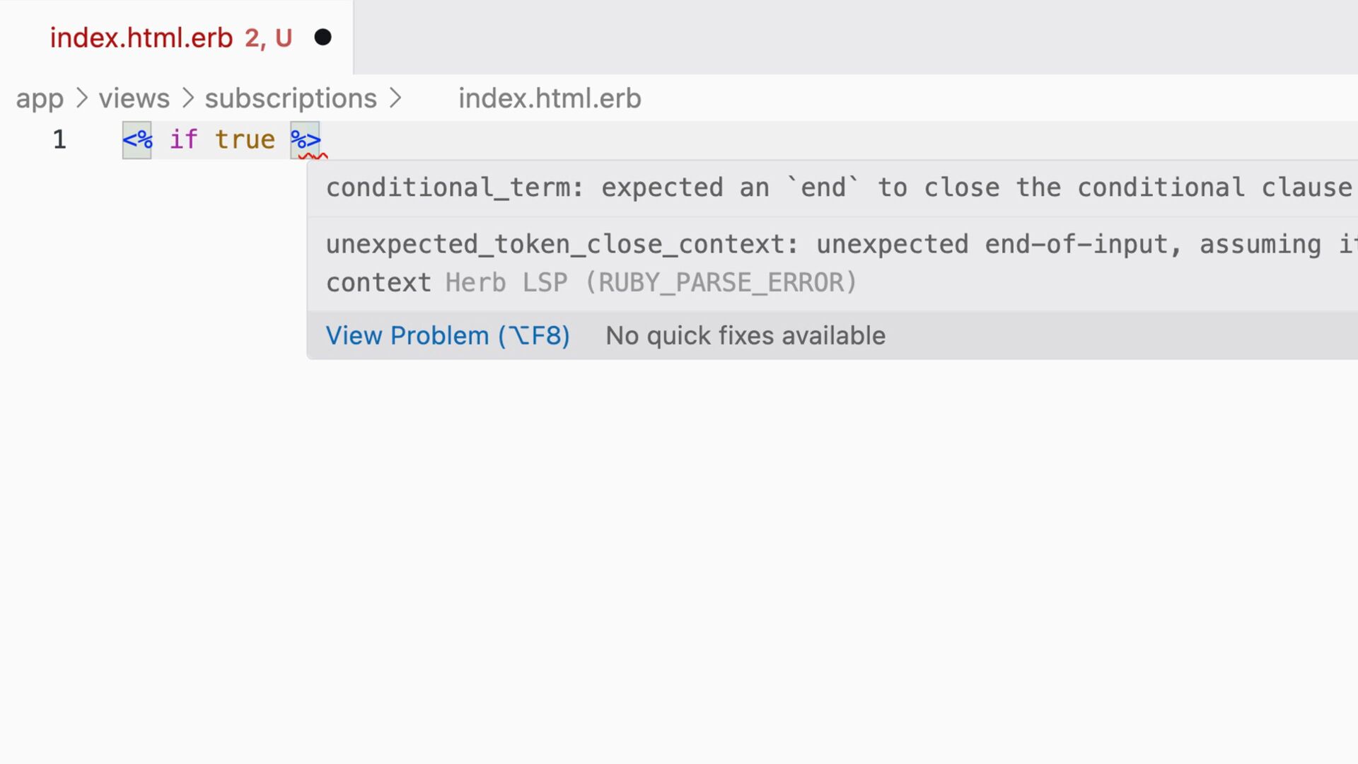Open the views breadcrumb segment

coord(134,98)
